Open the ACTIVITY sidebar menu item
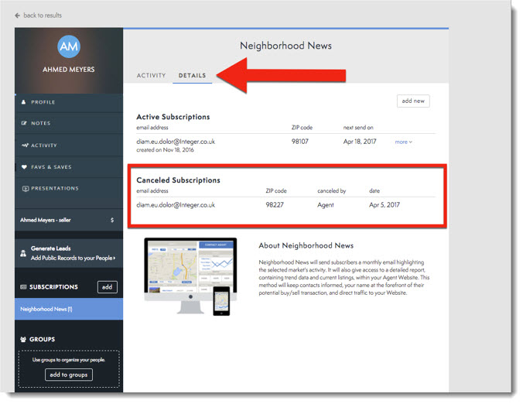 (69, 146)
